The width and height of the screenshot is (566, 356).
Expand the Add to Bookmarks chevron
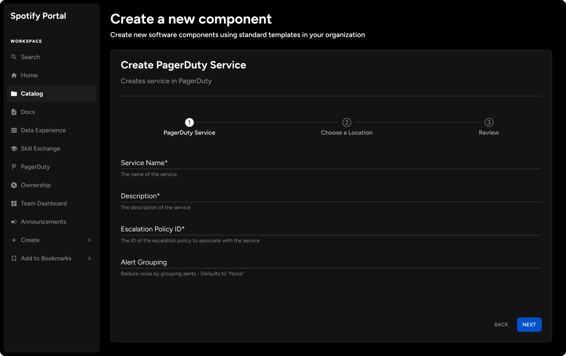89,258
